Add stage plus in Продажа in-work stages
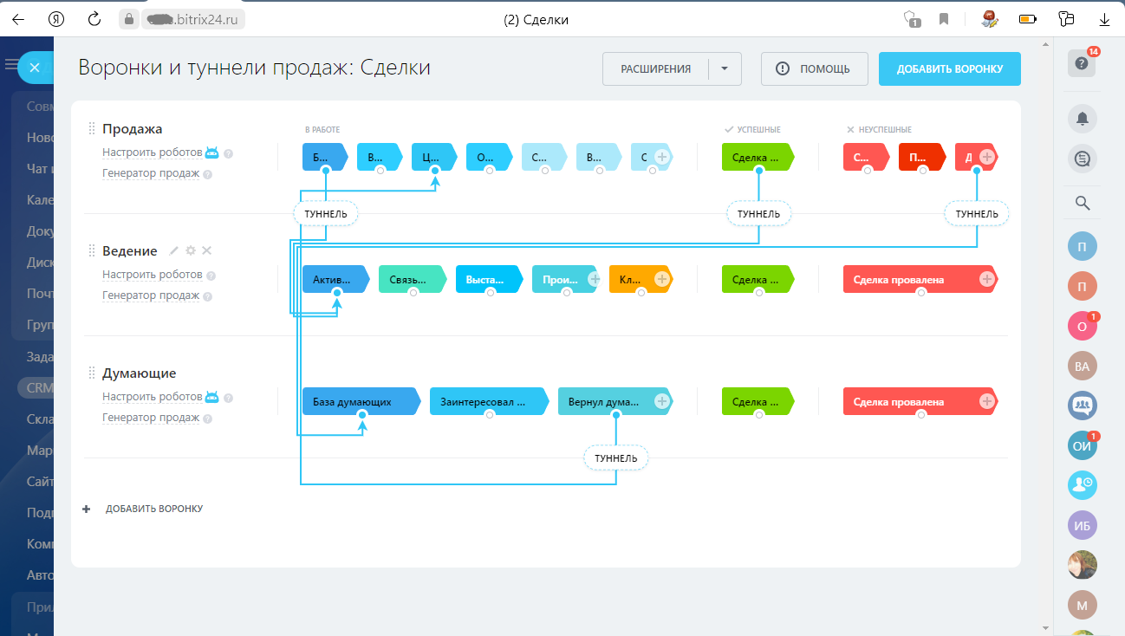Viewport: 1125px width, 636px height. click(661, 157)
